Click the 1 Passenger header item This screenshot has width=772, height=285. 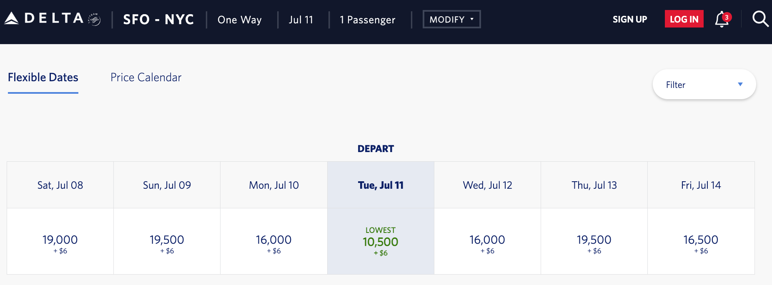tap(367, 20)
